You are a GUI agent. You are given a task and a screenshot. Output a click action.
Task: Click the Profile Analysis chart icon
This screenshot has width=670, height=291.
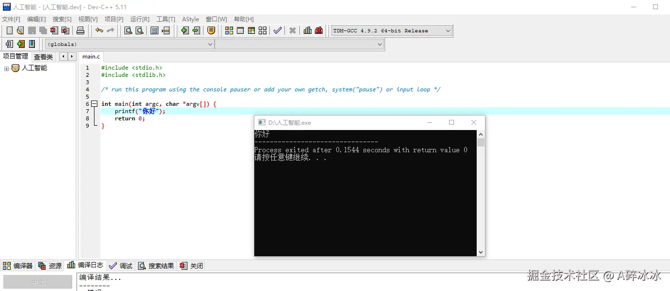click(308, 30)
